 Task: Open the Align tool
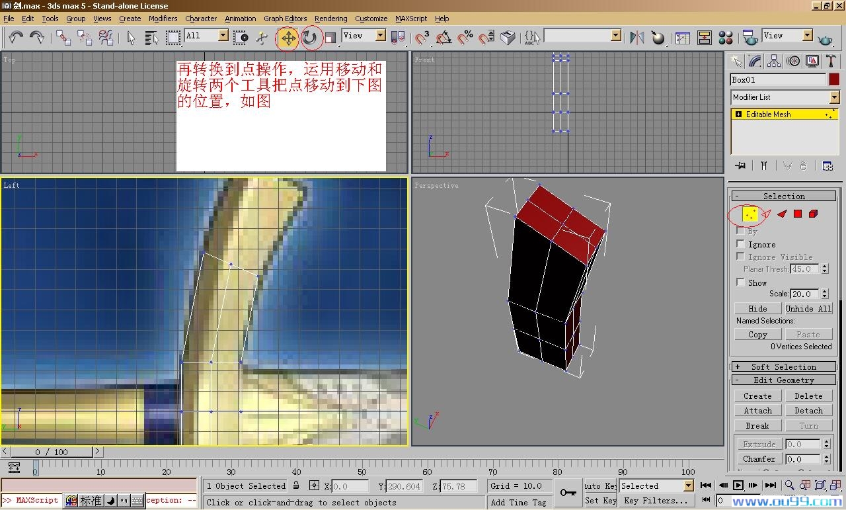[658, 38]
